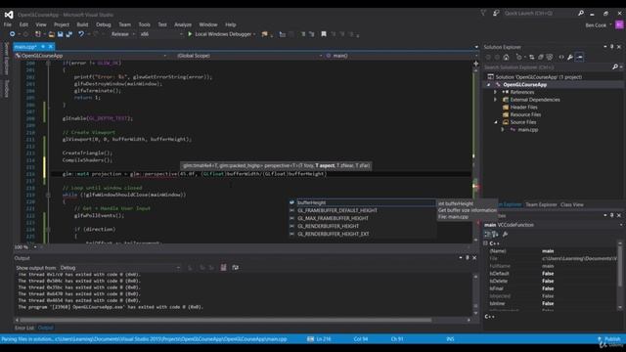The width and height of the screenshot is (626, 352).
Task: Switch to the Team Explorer tab
Action: [541, 204]
